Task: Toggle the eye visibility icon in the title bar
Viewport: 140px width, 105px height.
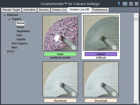Action: tap(125, 4)
